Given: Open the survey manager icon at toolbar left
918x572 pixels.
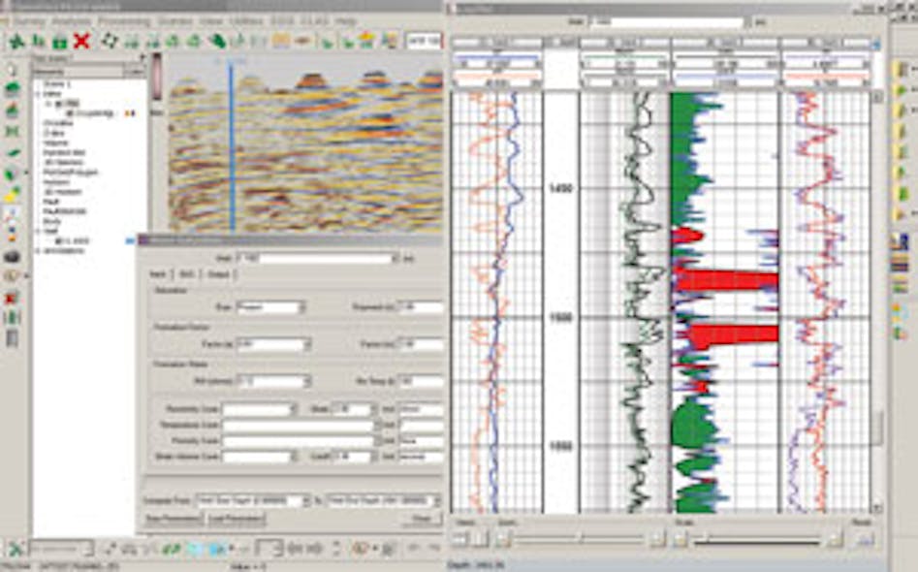Looking at the screenshot, I should point(16,40).
